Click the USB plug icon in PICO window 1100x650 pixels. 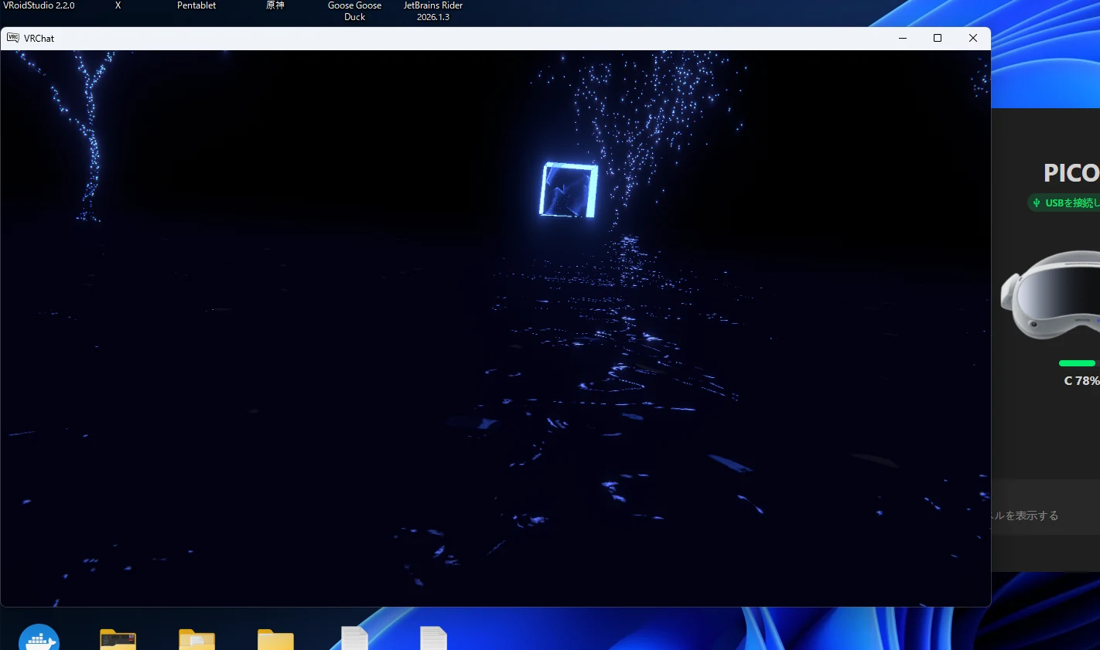pyautogui.click(x=1037, y=202)
